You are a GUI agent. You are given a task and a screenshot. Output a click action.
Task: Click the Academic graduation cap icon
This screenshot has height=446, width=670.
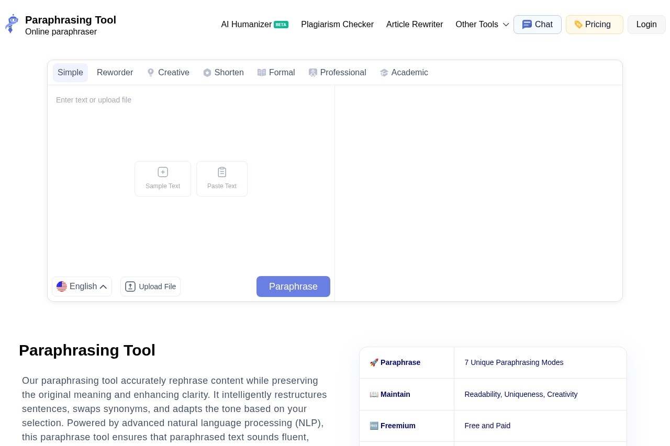(384, 73)
